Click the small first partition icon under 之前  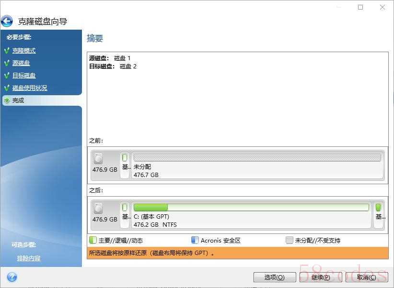pos(125,158)
